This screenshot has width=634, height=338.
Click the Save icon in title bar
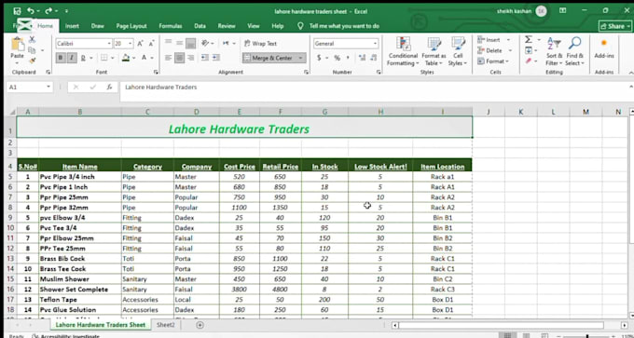17,11
